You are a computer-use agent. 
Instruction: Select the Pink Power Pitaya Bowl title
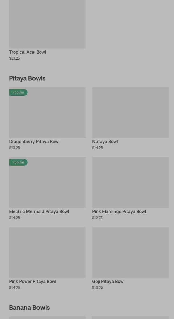point(33,281)
